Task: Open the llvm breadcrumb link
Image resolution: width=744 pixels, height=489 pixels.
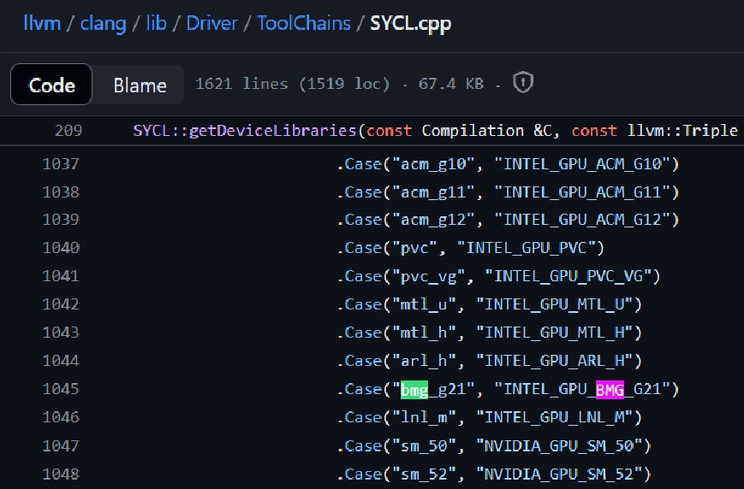Action: [42, 23]
